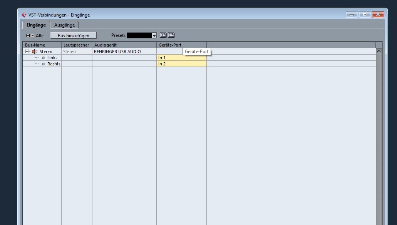397x225 pixels.
Task: Click the delete preset minus icon
Action: (171, 35)
